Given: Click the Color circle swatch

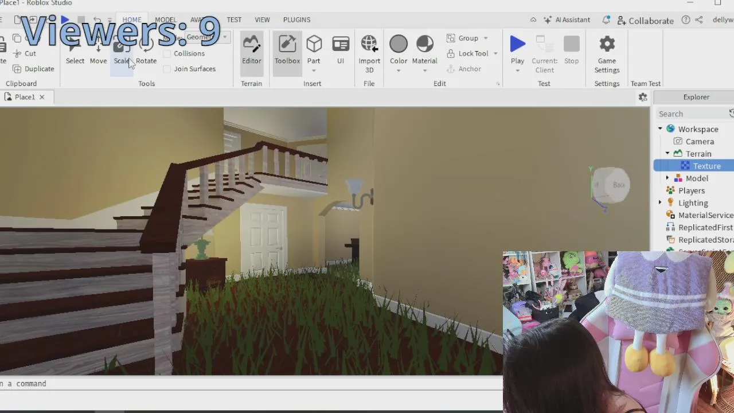Looking at the screenshot, I should click(x=399, y=44).
